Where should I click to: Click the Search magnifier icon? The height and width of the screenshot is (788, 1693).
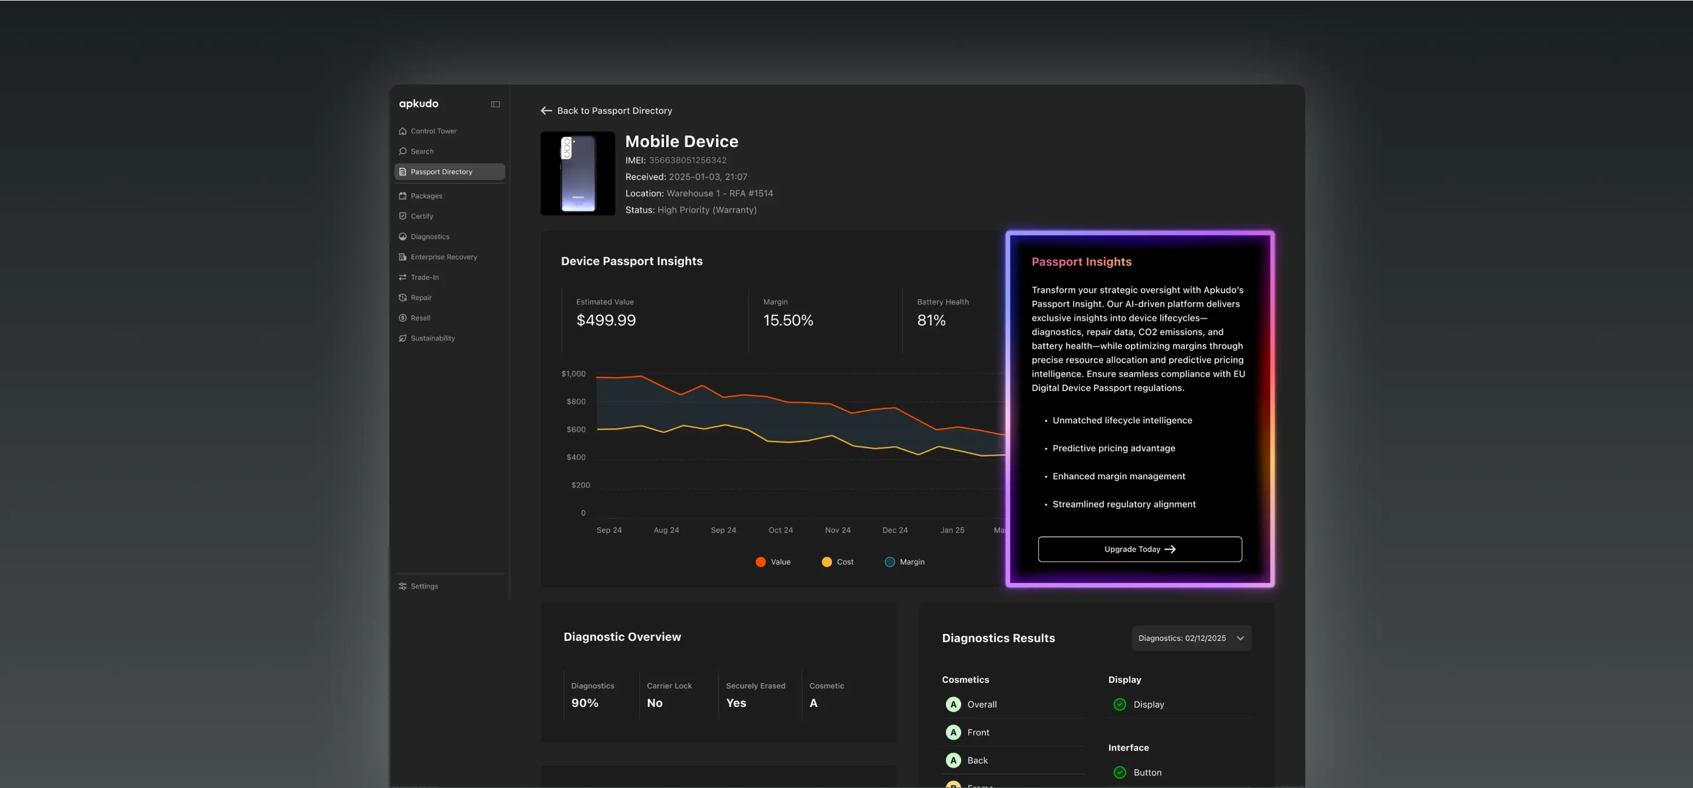pyautogui.click(x=402, y=152)
